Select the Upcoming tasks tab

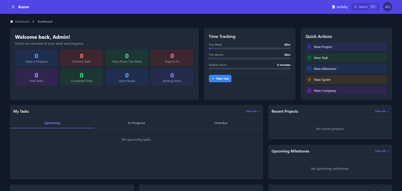coord(52,123)
